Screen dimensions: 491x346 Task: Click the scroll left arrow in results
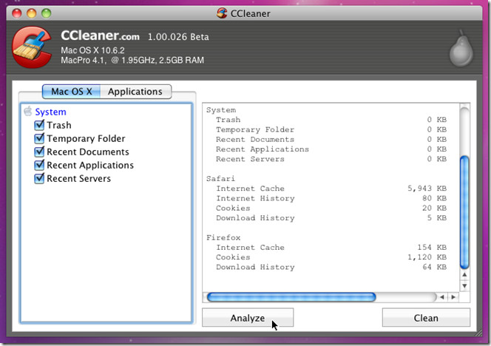(x=442, y=297)
